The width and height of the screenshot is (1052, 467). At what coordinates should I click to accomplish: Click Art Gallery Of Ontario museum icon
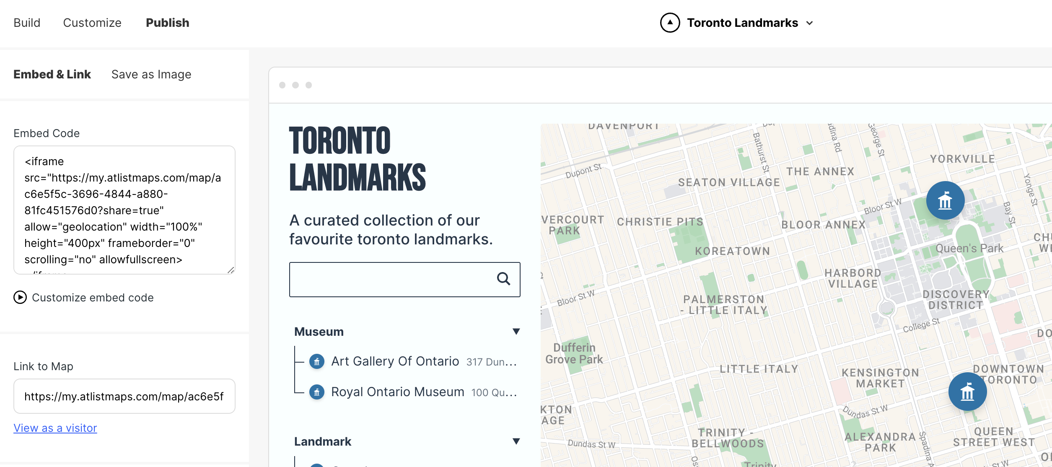tap(317, 361)
